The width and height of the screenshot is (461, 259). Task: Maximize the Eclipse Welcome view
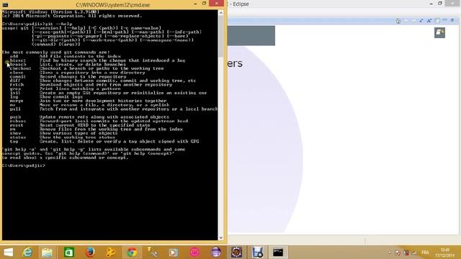click(452, 20)
